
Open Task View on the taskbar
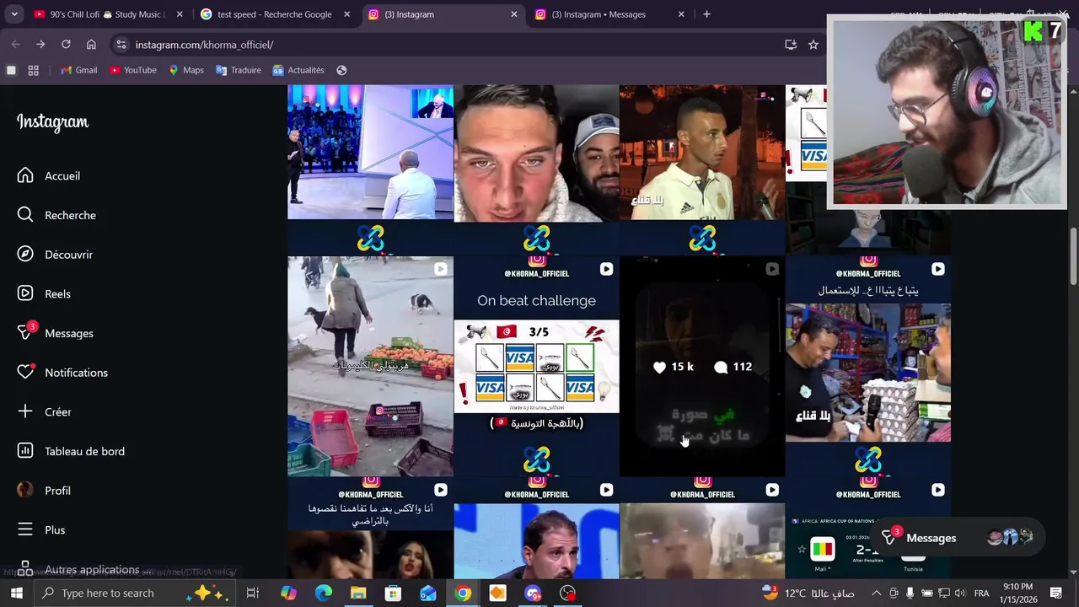pyautogui.click(x=252, y=593)
